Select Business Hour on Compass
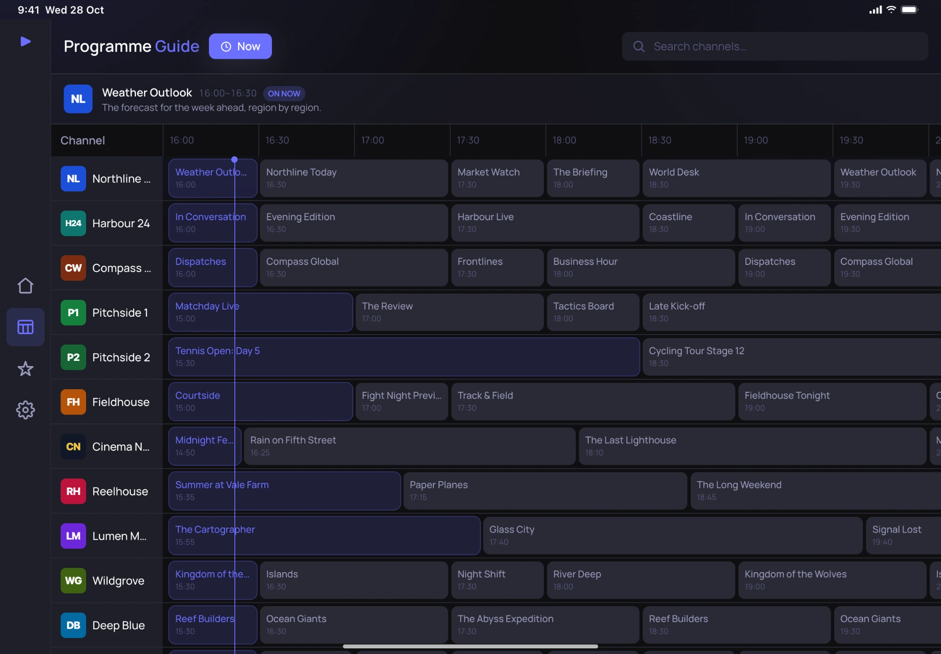 pyautogui.click(x=641, y=268)
